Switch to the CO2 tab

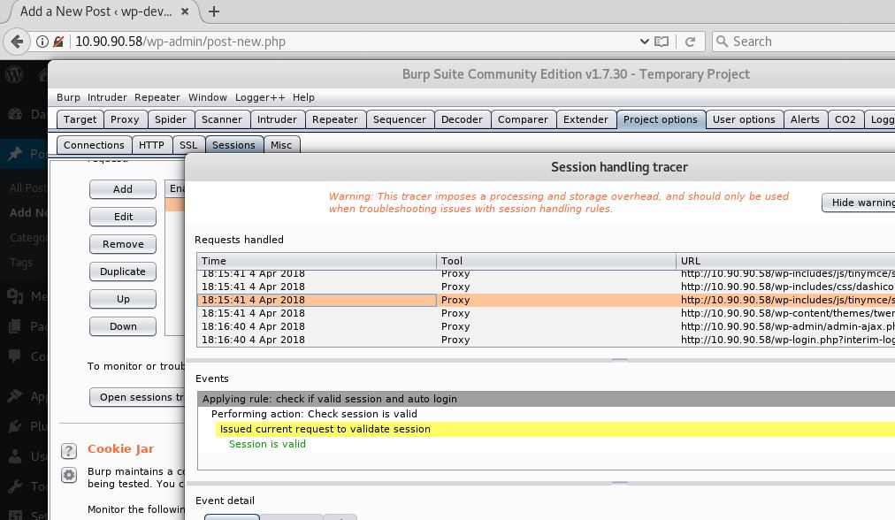[845, 119]
